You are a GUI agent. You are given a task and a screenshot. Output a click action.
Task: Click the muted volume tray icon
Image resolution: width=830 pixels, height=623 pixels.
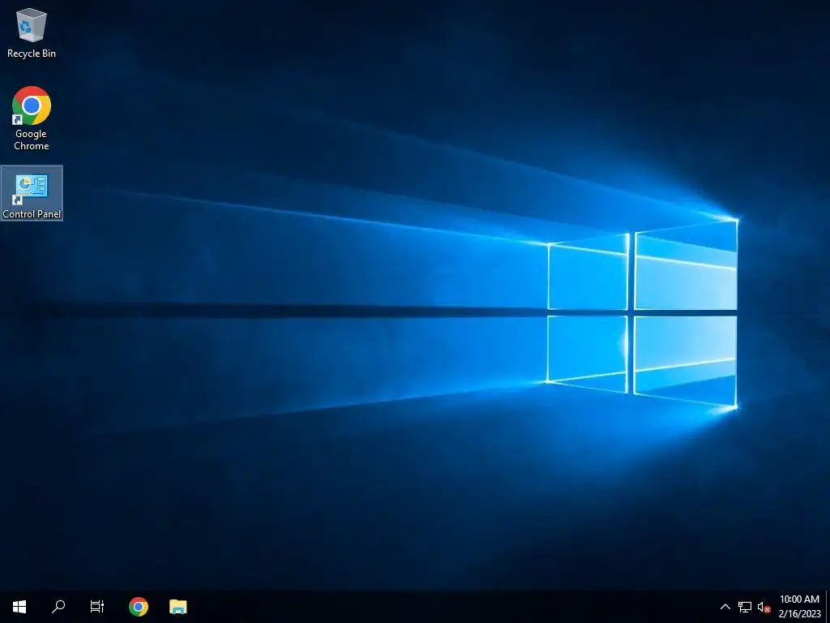764,607
